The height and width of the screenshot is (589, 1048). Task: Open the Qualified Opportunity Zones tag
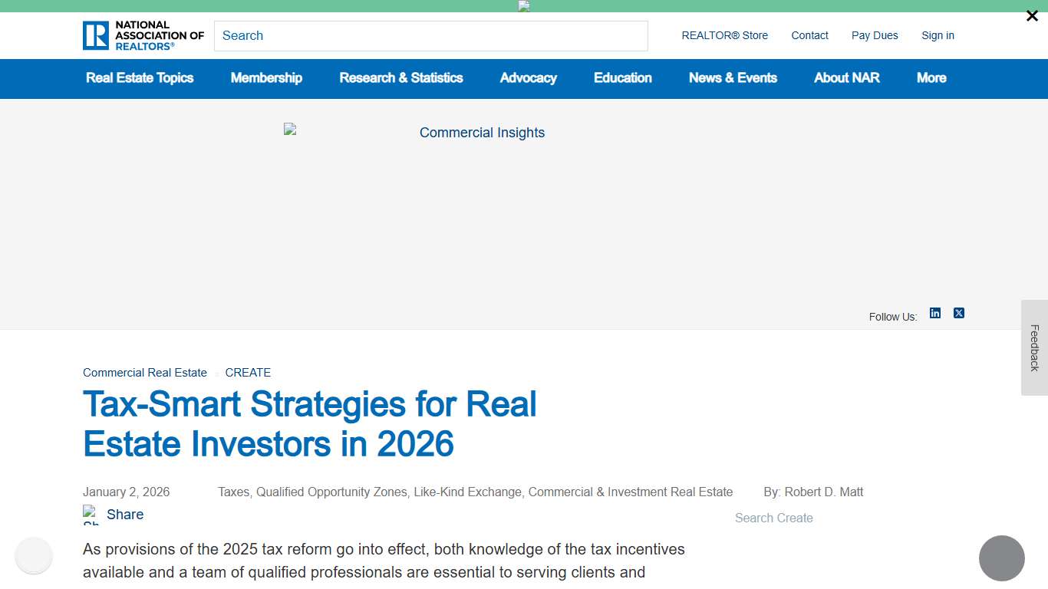[333, 492]
